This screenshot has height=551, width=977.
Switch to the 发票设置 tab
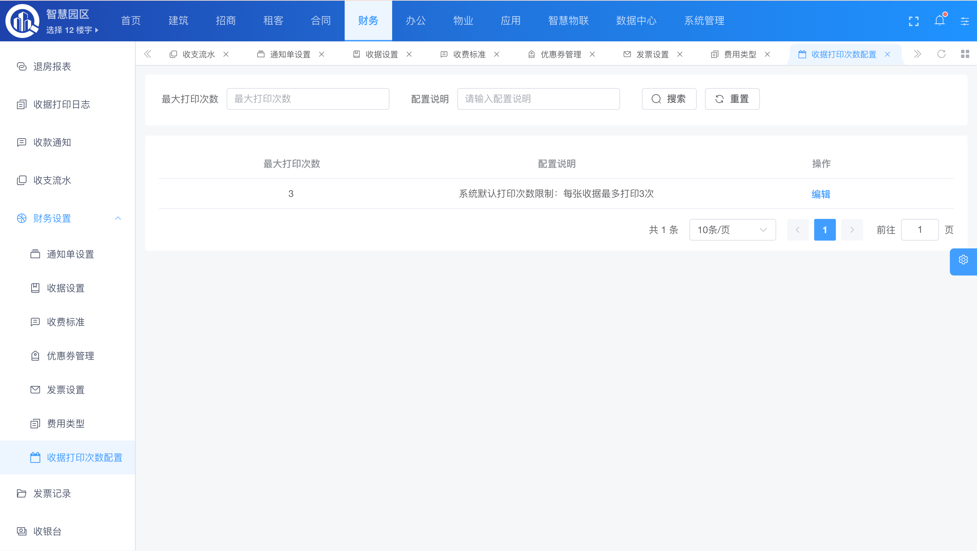coord(652,54)
